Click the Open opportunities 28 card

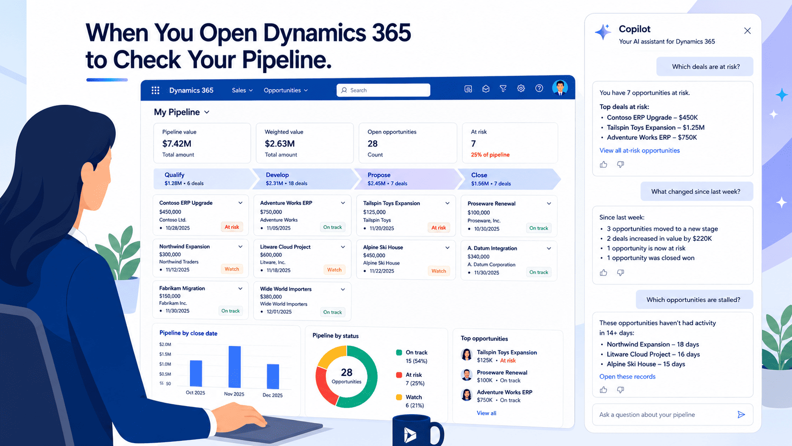(408, 143)
